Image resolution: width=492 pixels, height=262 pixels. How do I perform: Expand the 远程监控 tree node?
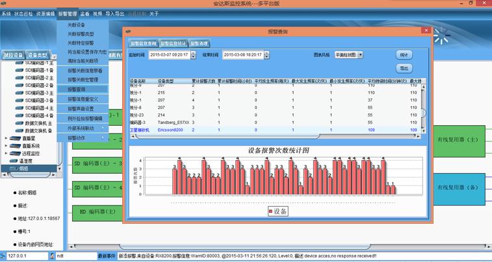[6, 154]
